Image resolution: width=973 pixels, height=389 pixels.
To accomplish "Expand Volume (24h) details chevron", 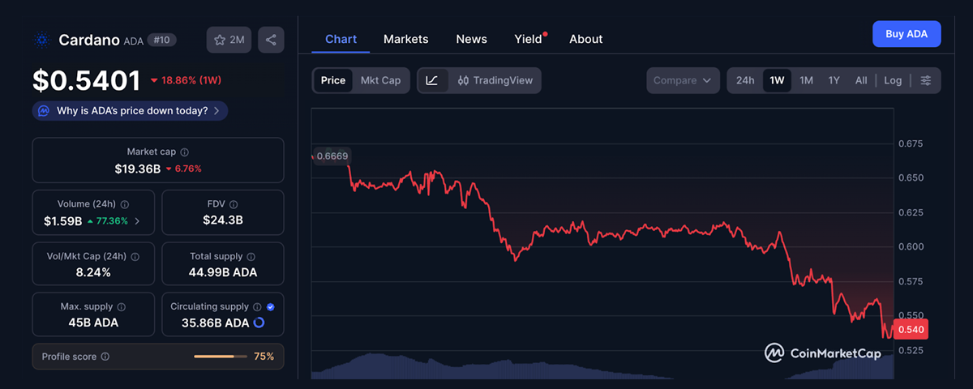I will coord(137,221).
